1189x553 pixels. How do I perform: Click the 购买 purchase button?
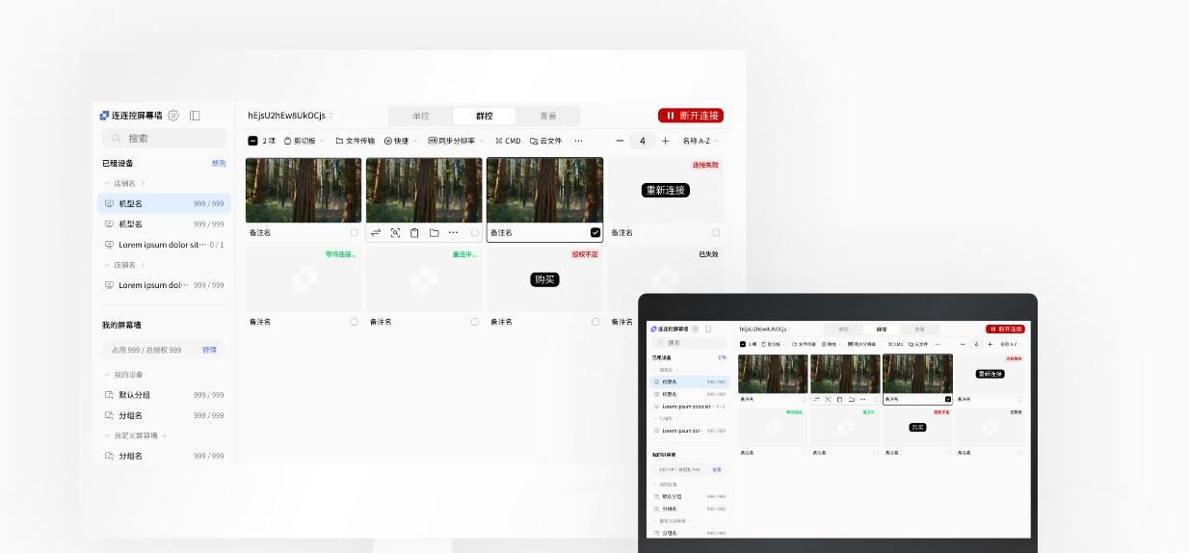[544, 279]
